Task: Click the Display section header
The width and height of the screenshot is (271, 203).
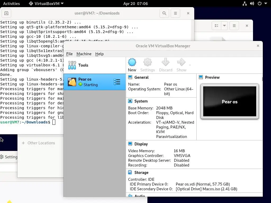Action: click(141, 144)
